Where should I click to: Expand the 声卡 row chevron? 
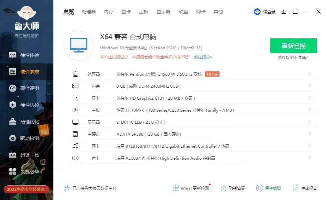coord(310,158)
